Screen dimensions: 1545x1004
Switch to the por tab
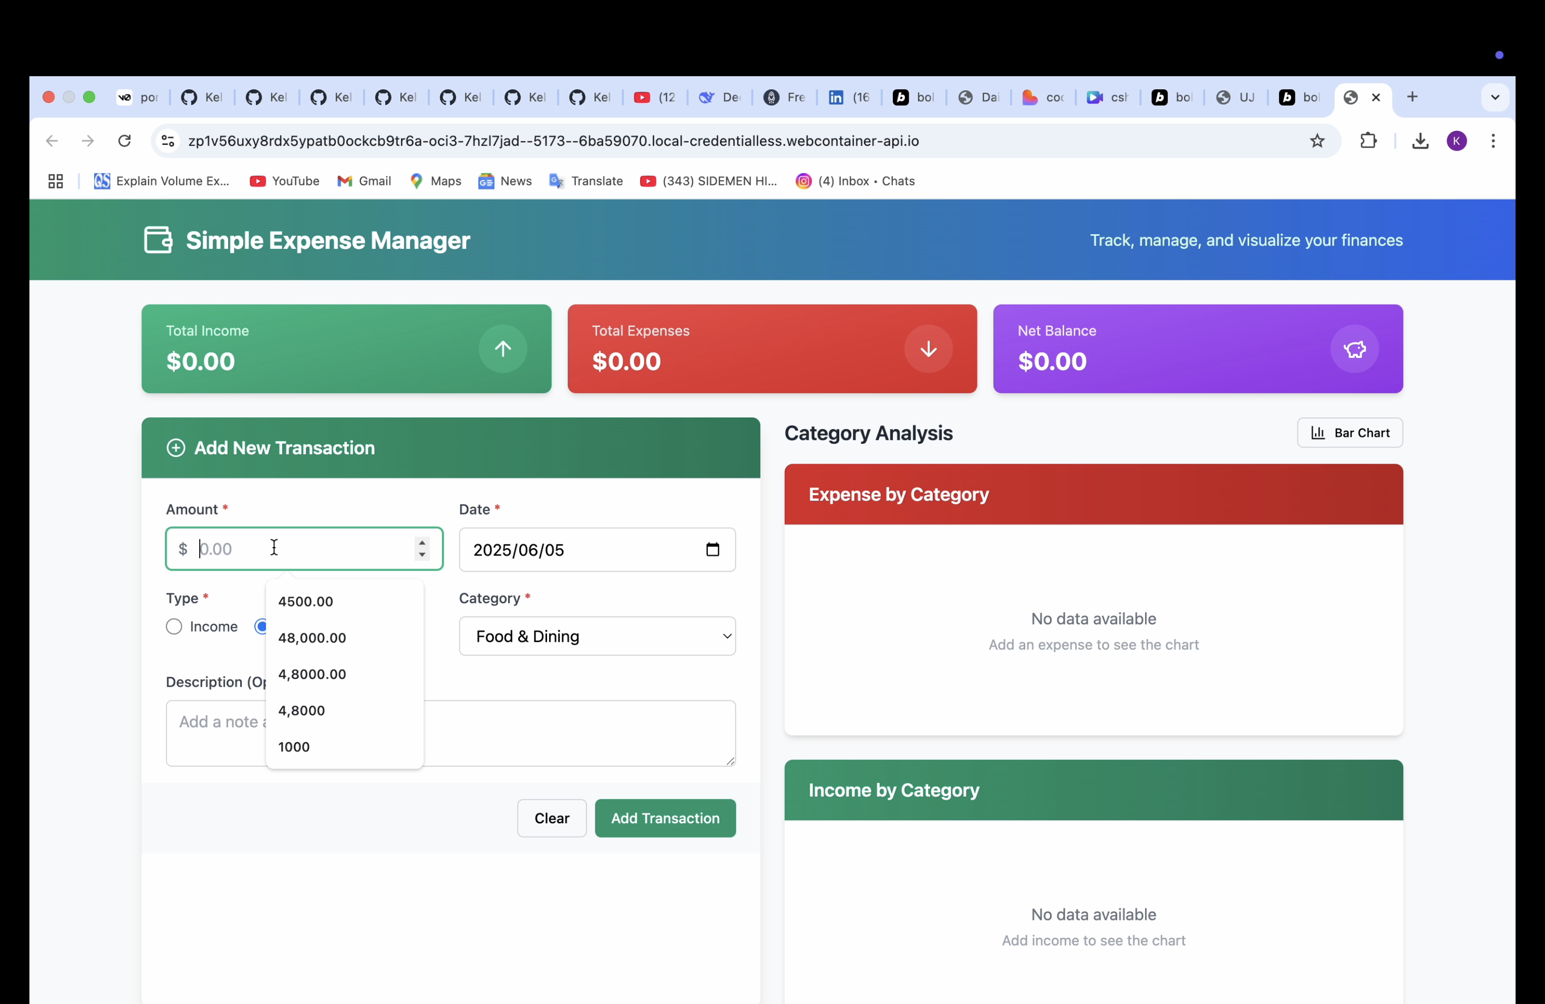tap(138, 97)
